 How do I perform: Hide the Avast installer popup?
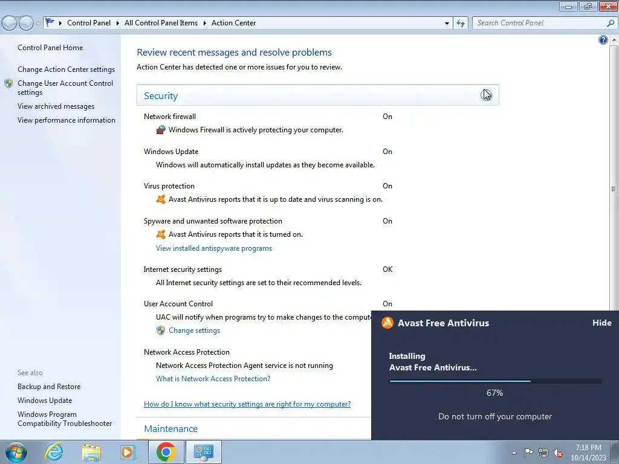[x=601, y=323]
